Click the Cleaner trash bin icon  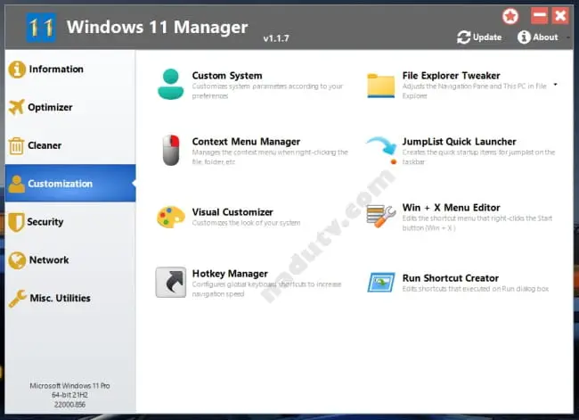pos(16,145)
